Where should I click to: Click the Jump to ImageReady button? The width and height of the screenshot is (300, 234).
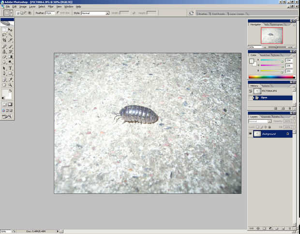point(7,116)
